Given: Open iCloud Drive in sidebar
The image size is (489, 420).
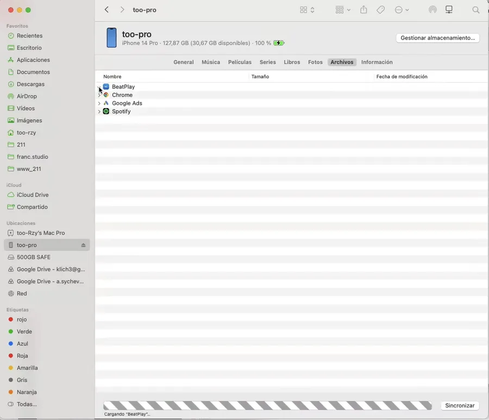Looking at the screenshot, I should (33, 195).
